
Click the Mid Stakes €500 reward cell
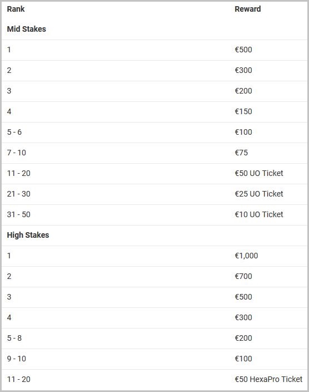[x=243, y=50]
